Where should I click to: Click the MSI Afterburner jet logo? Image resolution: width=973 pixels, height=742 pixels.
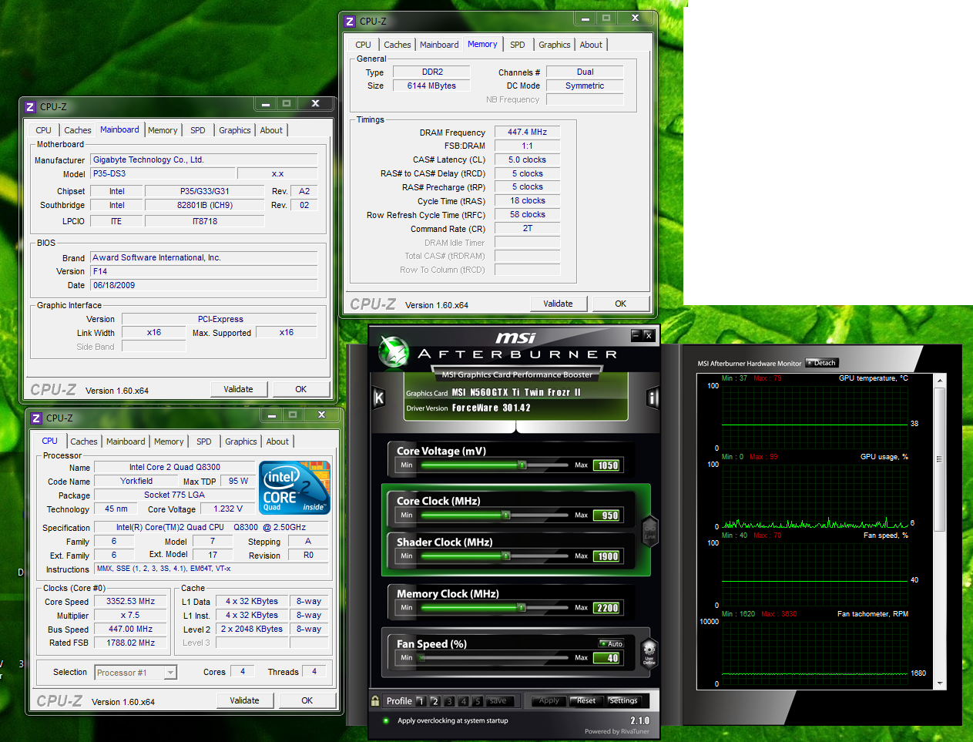394,352
